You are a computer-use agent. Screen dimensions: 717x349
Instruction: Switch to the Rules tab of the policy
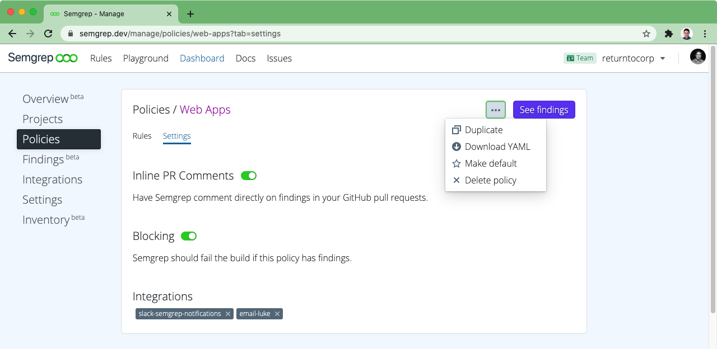pos(142,136)
